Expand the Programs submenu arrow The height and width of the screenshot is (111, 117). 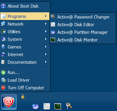46,16
